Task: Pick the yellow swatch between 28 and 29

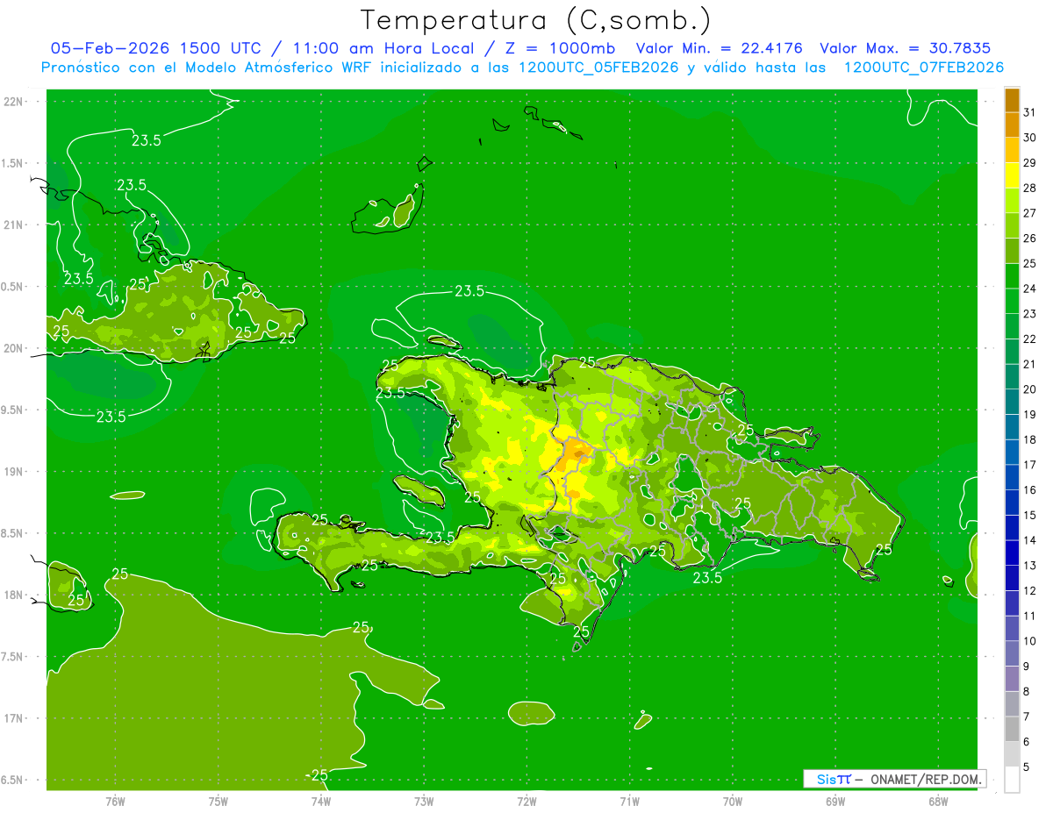Action: tap(1012, 176)
